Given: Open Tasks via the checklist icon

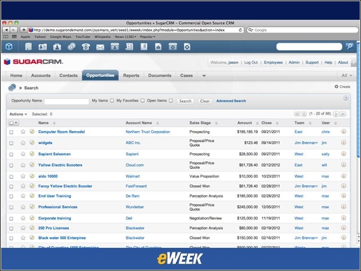Looking at the screenshot, I should click(x=129, y=47).
